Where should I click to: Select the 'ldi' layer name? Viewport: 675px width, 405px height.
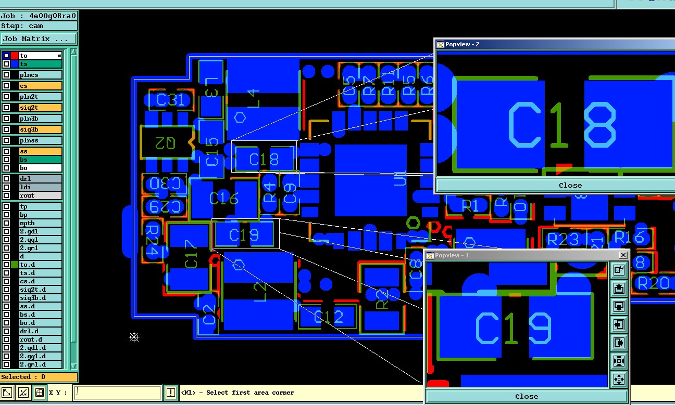click(x=41, y=187)
